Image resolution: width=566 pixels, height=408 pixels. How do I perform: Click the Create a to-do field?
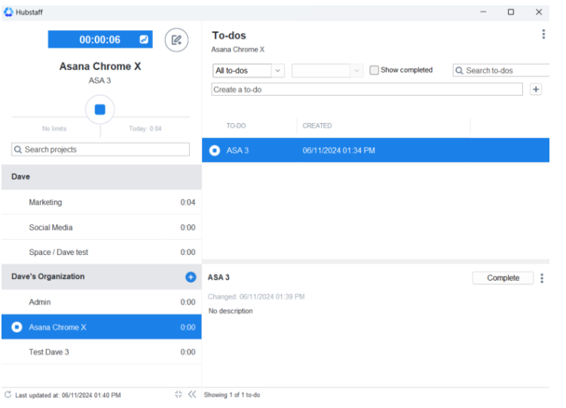(366, 90)
